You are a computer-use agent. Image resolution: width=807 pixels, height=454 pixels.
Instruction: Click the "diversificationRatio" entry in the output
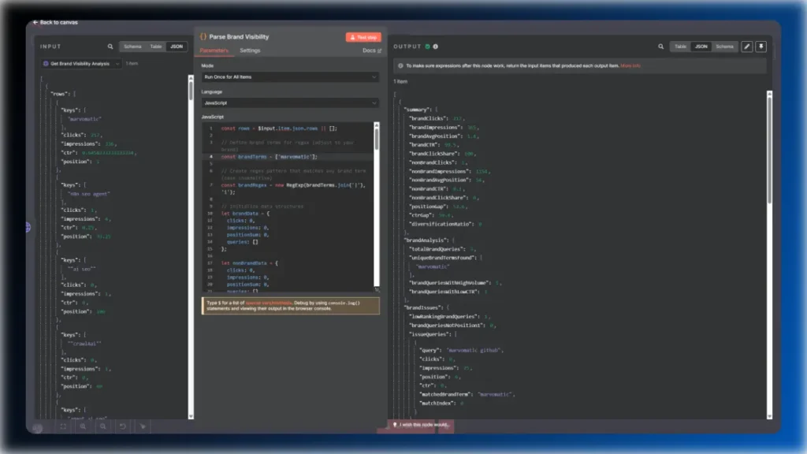(445, 224)
